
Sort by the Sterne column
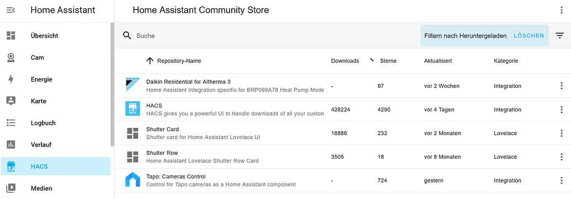click(388, 61)
